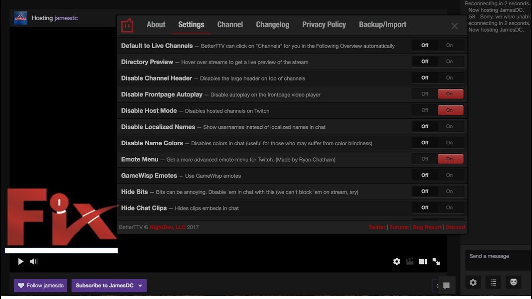The width and height of the screenshot is (532, 299).
Task: Click the GameWisp Emotes label
Action: point(149,176)
